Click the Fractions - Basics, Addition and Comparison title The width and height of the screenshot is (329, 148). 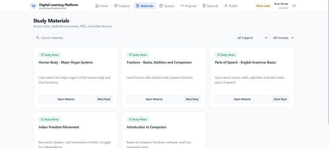pos(159,62)
